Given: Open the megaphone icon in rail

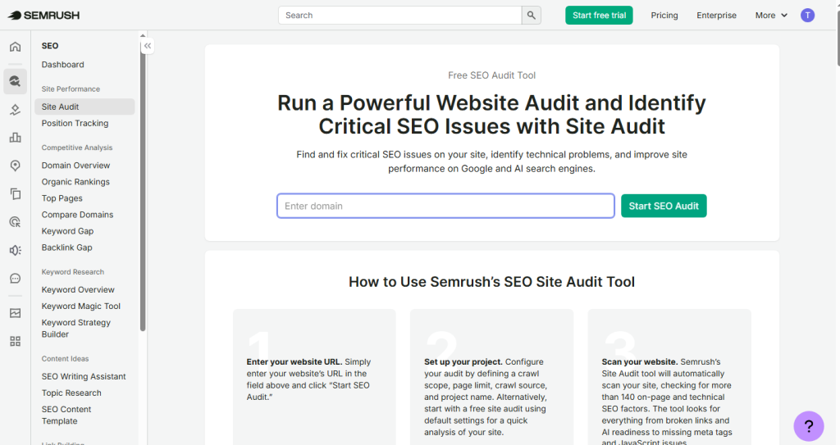Looking at the screenshot, I should (x=15, y=250).
